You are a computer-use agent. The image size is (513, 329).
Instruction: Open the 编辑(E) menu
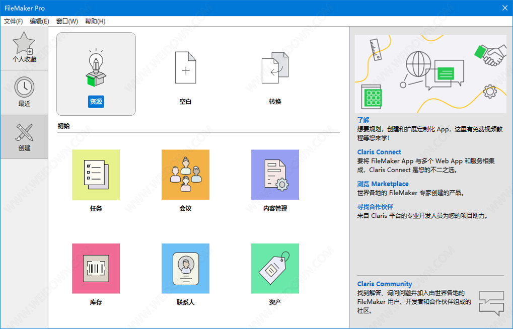point(40,21)
